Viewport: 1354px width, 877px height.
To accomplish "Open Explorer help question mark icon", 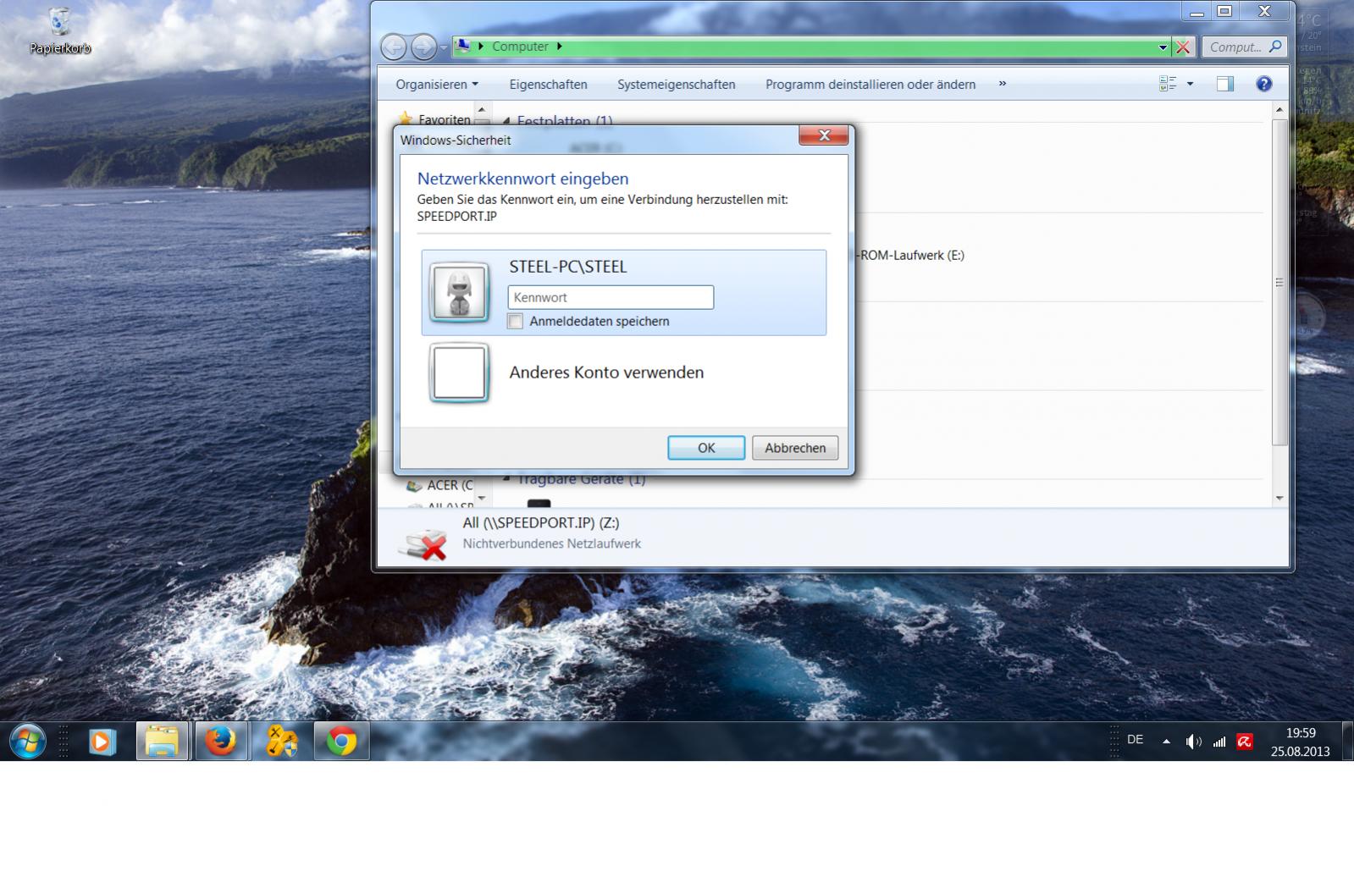I will pyautogui.click(x=1264, y=84).
